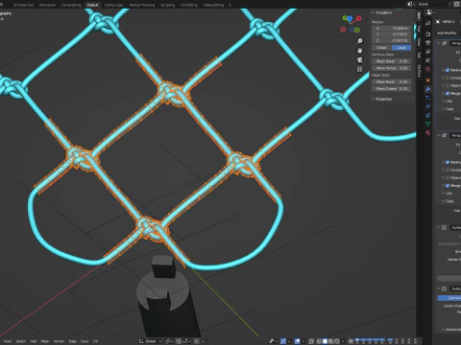
Task: Switch to wireframe viewport shading
Action: pyautogui.click(x=319, y=341)
